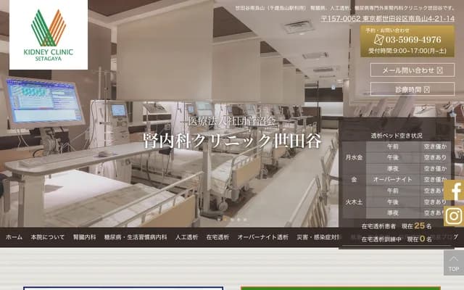Go to オーバーナイト透析 menu item
This screenshot has height=290, width=464.
click(x=262, y=237)
